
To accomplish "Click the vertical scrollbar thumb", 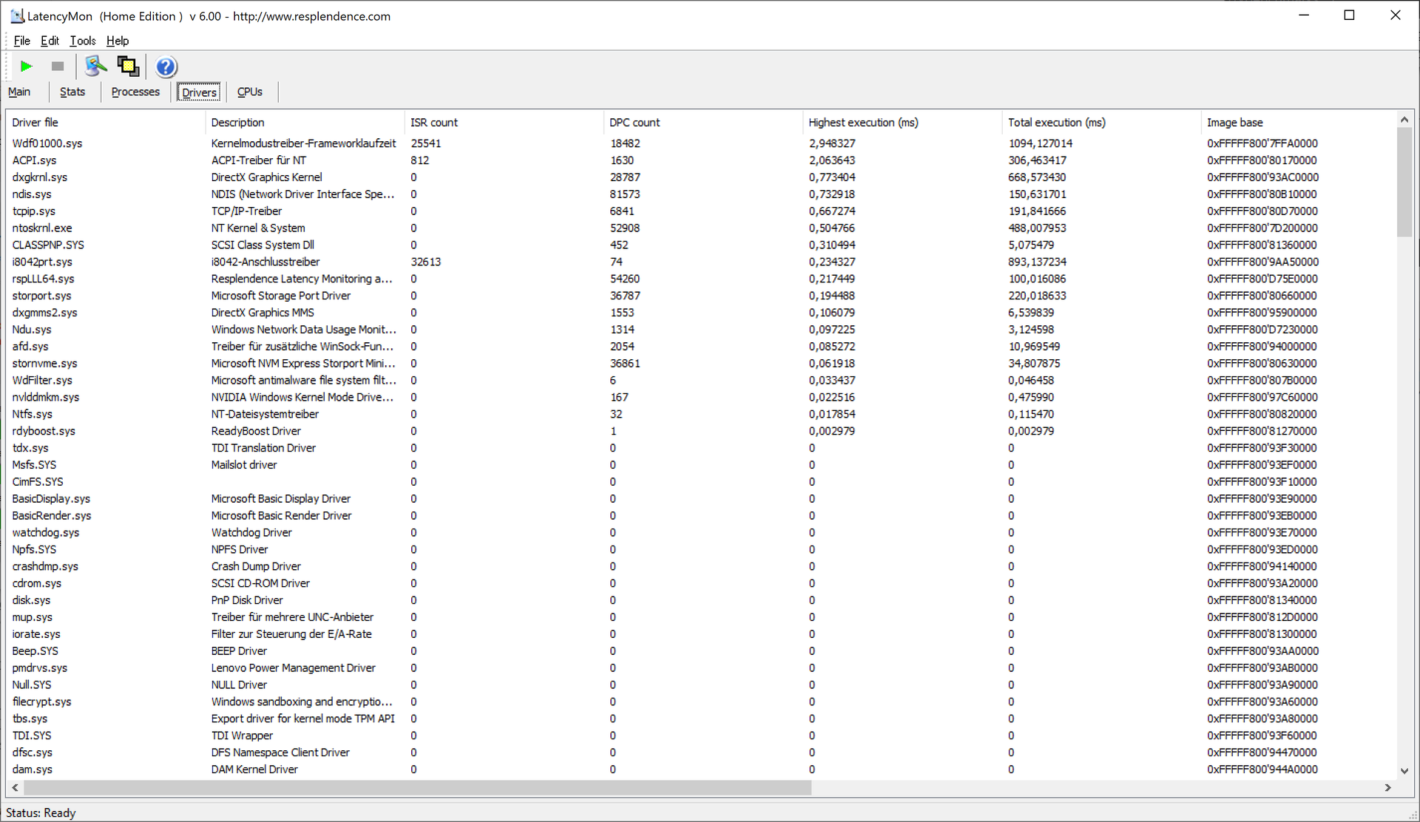I will 1404,183.
